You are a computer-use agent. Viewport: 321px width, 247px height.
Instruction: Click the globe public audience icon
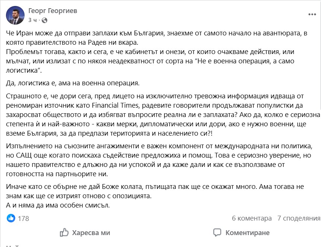[44, 20]
